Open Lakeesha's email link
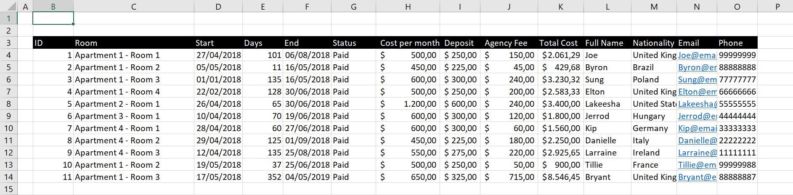The height and width of the screenshot is (195, 793). (697, 104)
